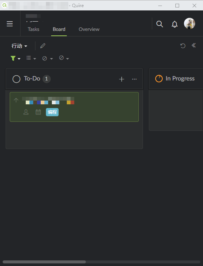Click the undo arrow icon
This screenshot has width=203, height=266.
pyautogui.click(x=183, y=45)
